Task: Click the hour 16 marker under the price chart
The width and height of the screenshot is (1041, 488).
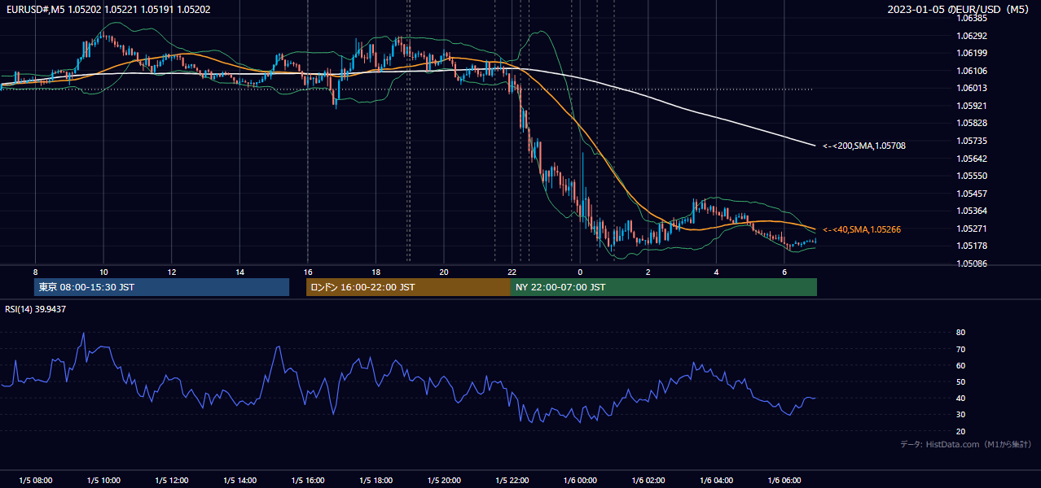Action: pos(307,272)
